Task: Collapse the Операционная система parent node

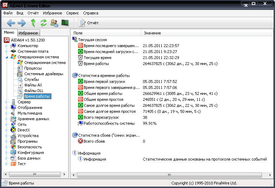Action: tap(6, 57)
